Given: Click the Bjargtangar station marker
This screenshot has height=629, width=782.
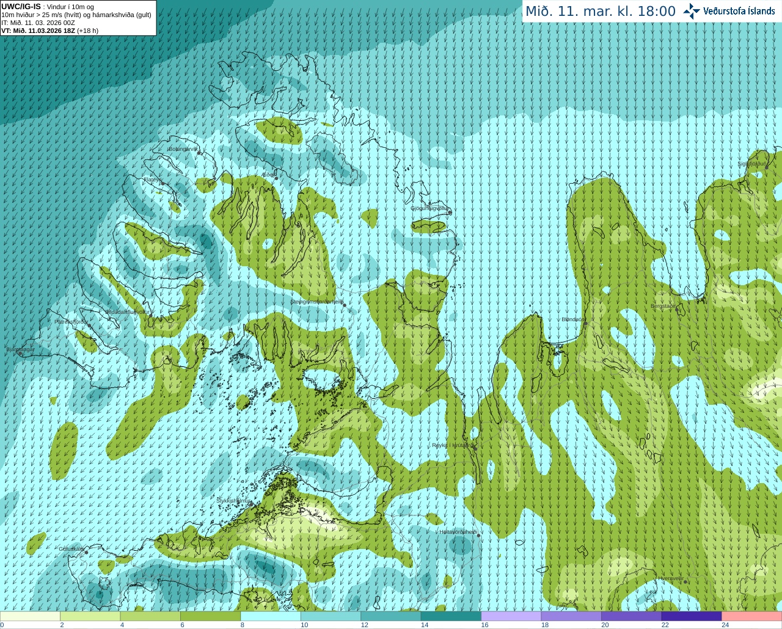Looking at the screenshot, I should click(x=20, y=354).
